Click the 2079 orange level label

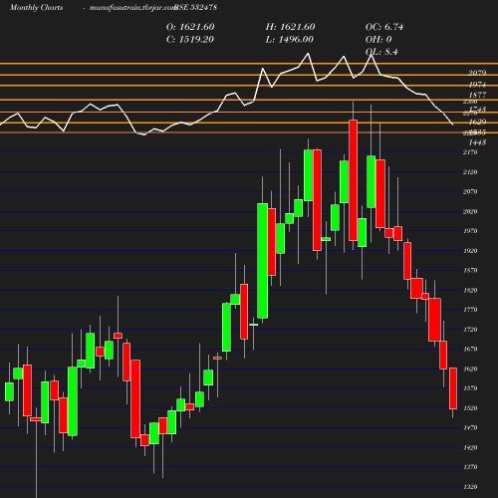(477, 73)
